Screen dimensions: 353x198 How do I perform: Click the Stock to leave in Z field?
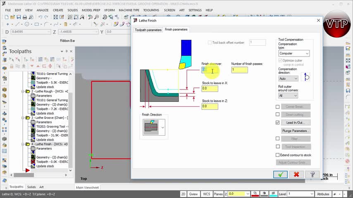210,106
